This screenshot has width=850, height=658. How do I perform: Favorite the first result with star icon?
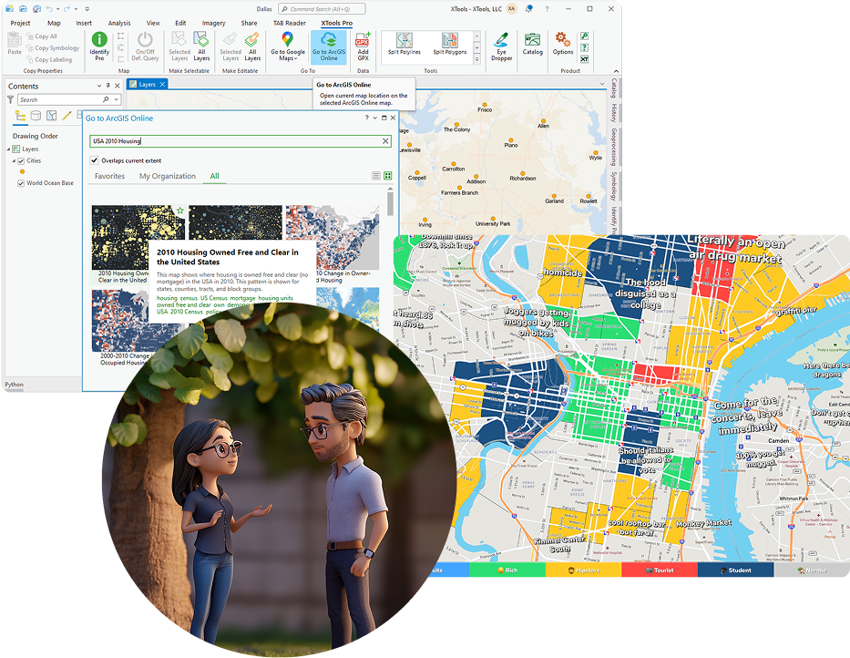pos(180,210)
